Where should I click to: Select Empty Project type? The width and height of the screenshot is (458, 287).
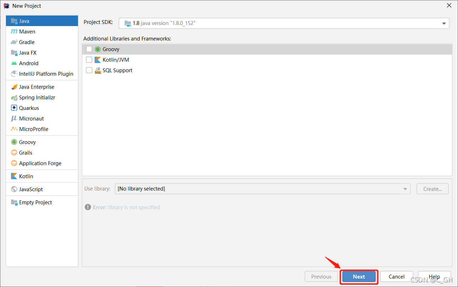(42, 202)
